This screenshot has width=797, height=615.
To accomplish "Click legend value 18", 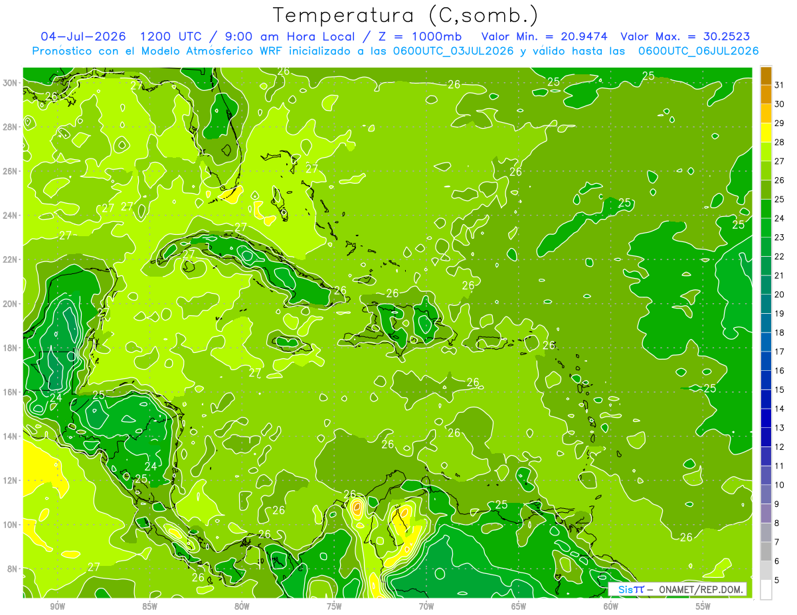I will tap(780, 332).
